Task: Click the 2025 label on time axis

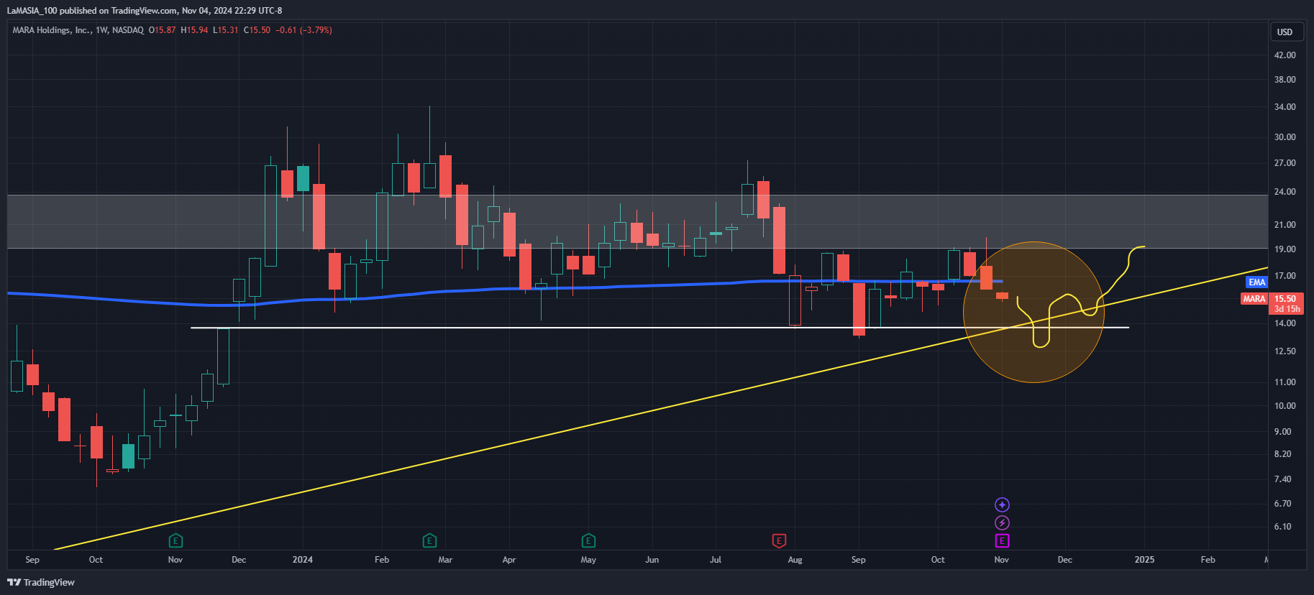Action: (1144, 560)
